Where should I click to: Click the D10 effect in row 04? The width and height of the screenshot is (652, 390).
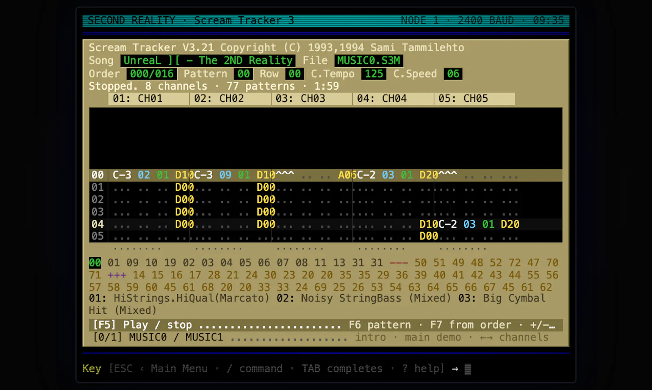coord(429,224)
